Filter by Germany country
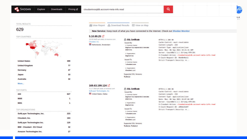 (x=44, y=70)
